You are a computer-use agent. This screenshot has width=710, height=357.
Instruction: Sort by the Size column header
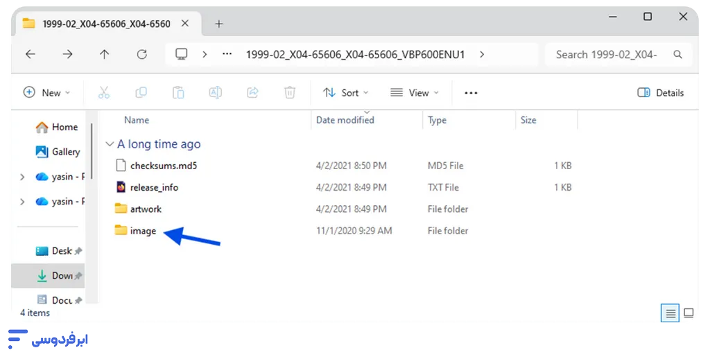(x=528, y=120)
